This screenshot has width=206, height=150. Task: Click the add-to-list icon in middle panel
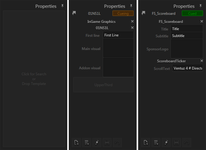tap(87, 142)
